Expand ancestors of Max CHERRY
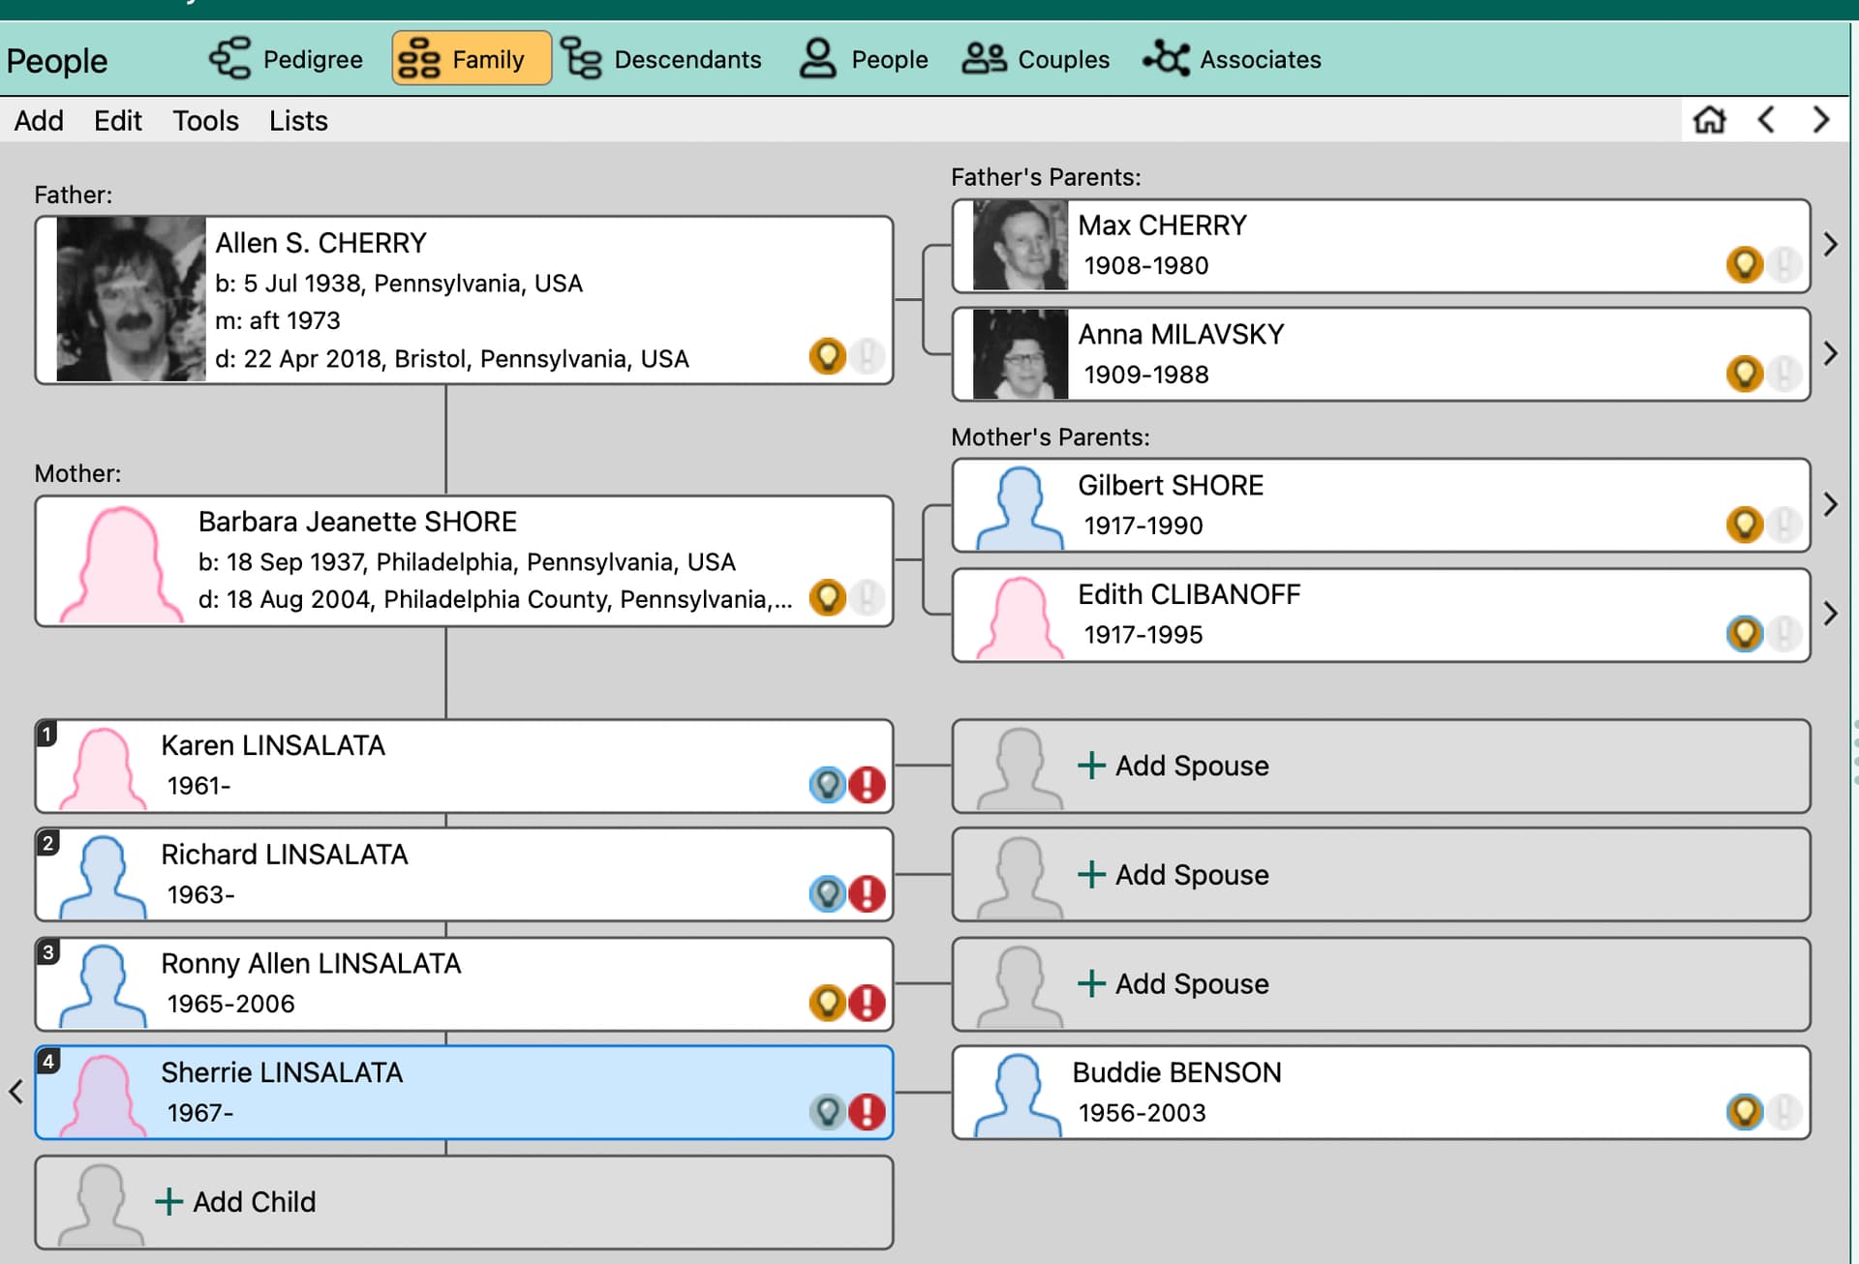Viewport: 1859px width, 1264px height. [1830, 244]
